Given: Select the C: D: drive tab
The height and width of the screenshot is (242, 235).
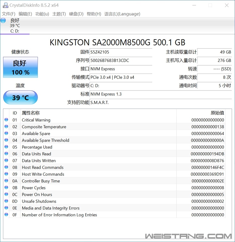Looking at the screenshot, I should tap(15, 31).
